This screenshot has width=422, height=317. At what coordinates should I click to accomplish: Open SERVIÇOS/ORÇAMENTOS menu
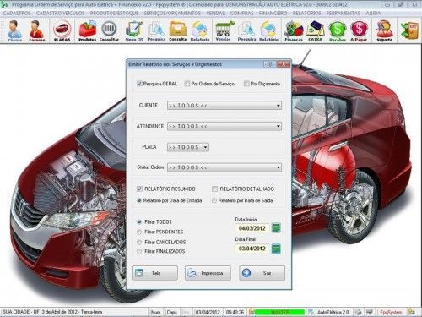(172, 14)
